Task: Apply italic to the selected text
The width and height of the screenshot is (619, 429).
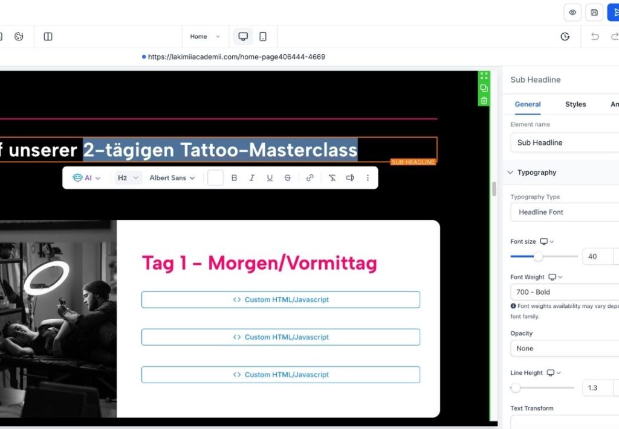Action: 252,178
